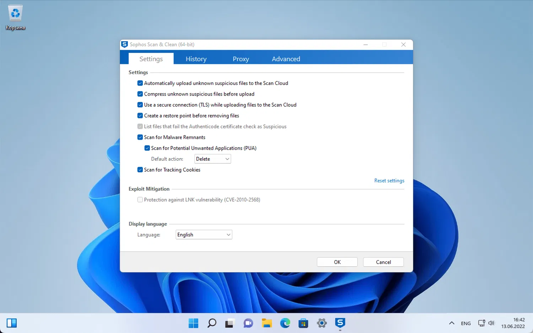The height and width of the screenshot is (333, 533).
Task: Open Microsoft Store from the taskbar
Action: pos(303,323)
